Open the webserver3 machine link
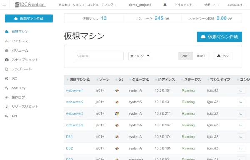The image size is (250, 160). tap(75, 114)
